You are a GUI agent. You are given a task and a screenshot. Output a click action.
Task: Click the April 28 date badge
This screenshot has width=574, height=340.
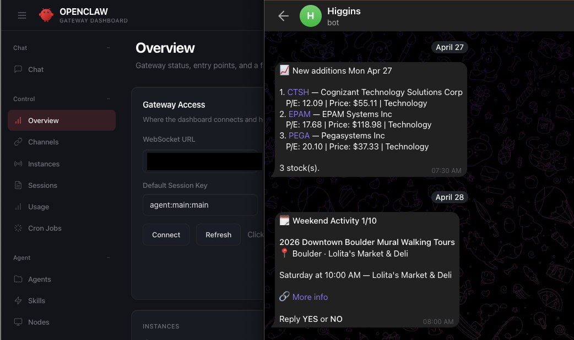(x=450, y=197)
